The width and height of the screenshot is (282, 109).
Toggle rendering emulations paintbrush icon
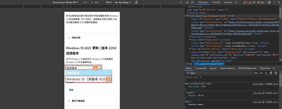coord(271,73)
